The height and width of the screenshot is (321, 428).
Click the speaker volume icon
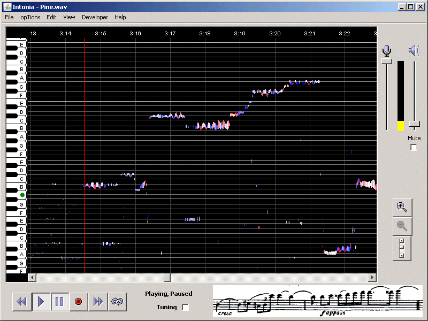tap(414, 50)
